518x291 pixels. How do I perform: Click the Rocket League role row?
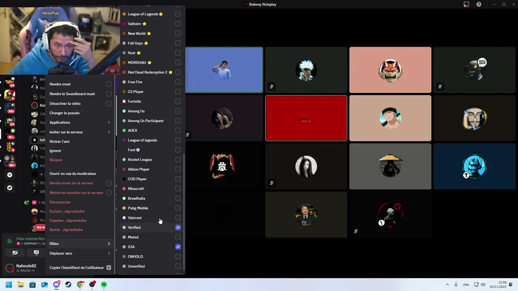pos(152,160)
